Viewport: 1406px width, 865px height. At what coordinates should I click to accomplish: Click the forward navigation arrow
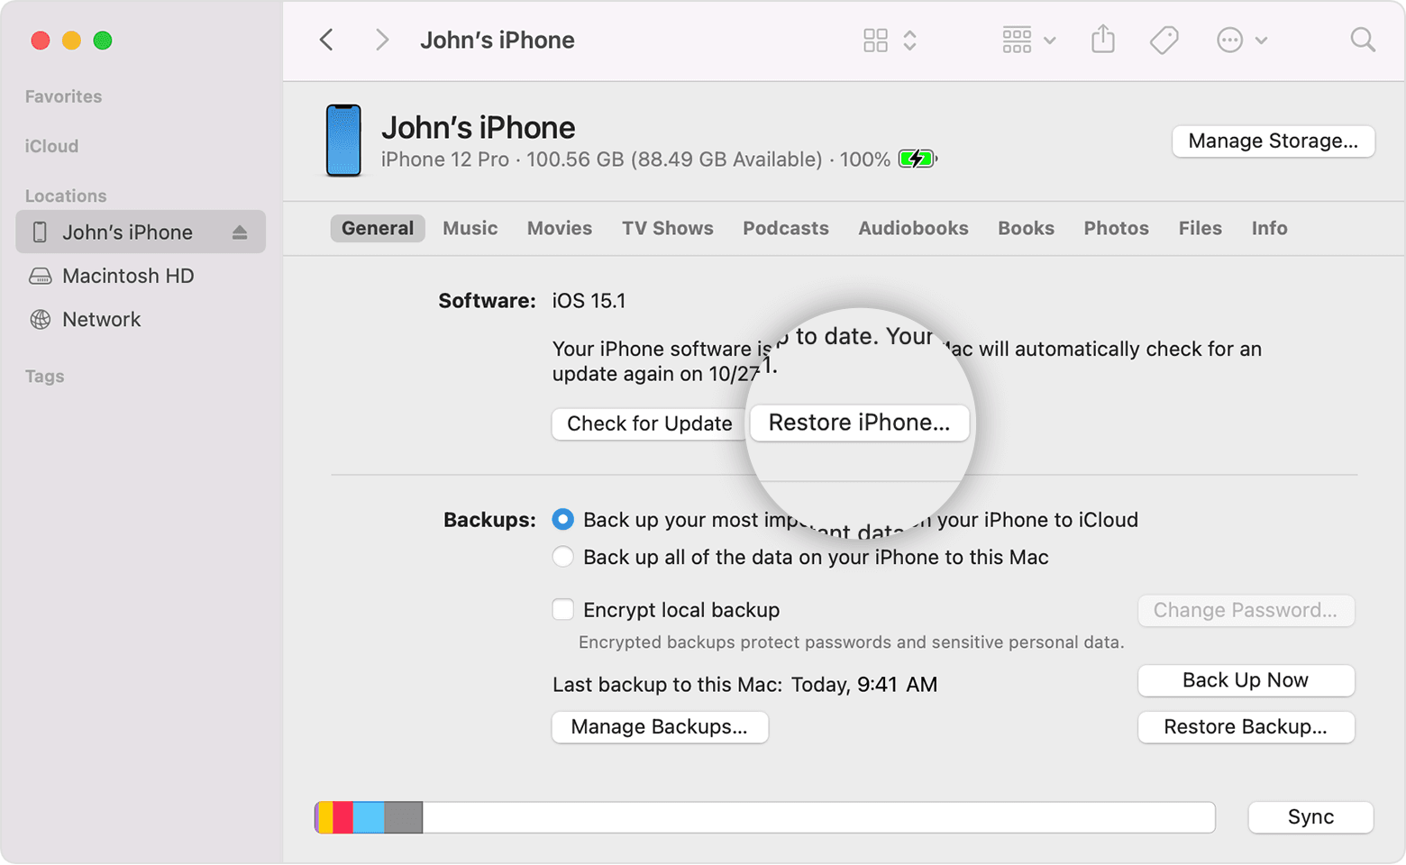click(x=381, y=40)
